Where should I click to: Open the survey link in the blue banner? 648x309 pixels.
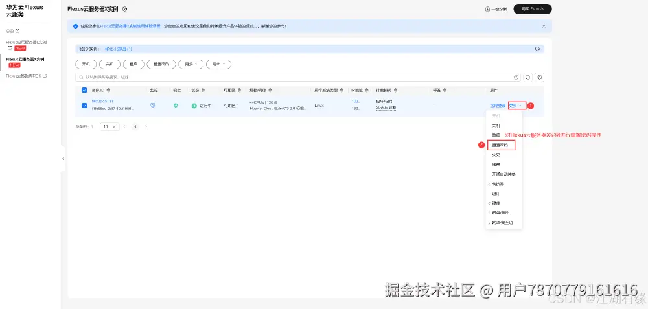[x=130, y=26]
